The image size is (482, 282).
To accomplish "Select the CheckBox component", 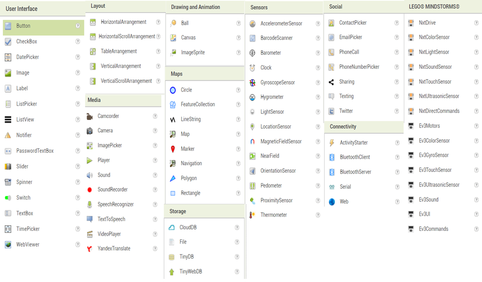I will pos(26,42).
